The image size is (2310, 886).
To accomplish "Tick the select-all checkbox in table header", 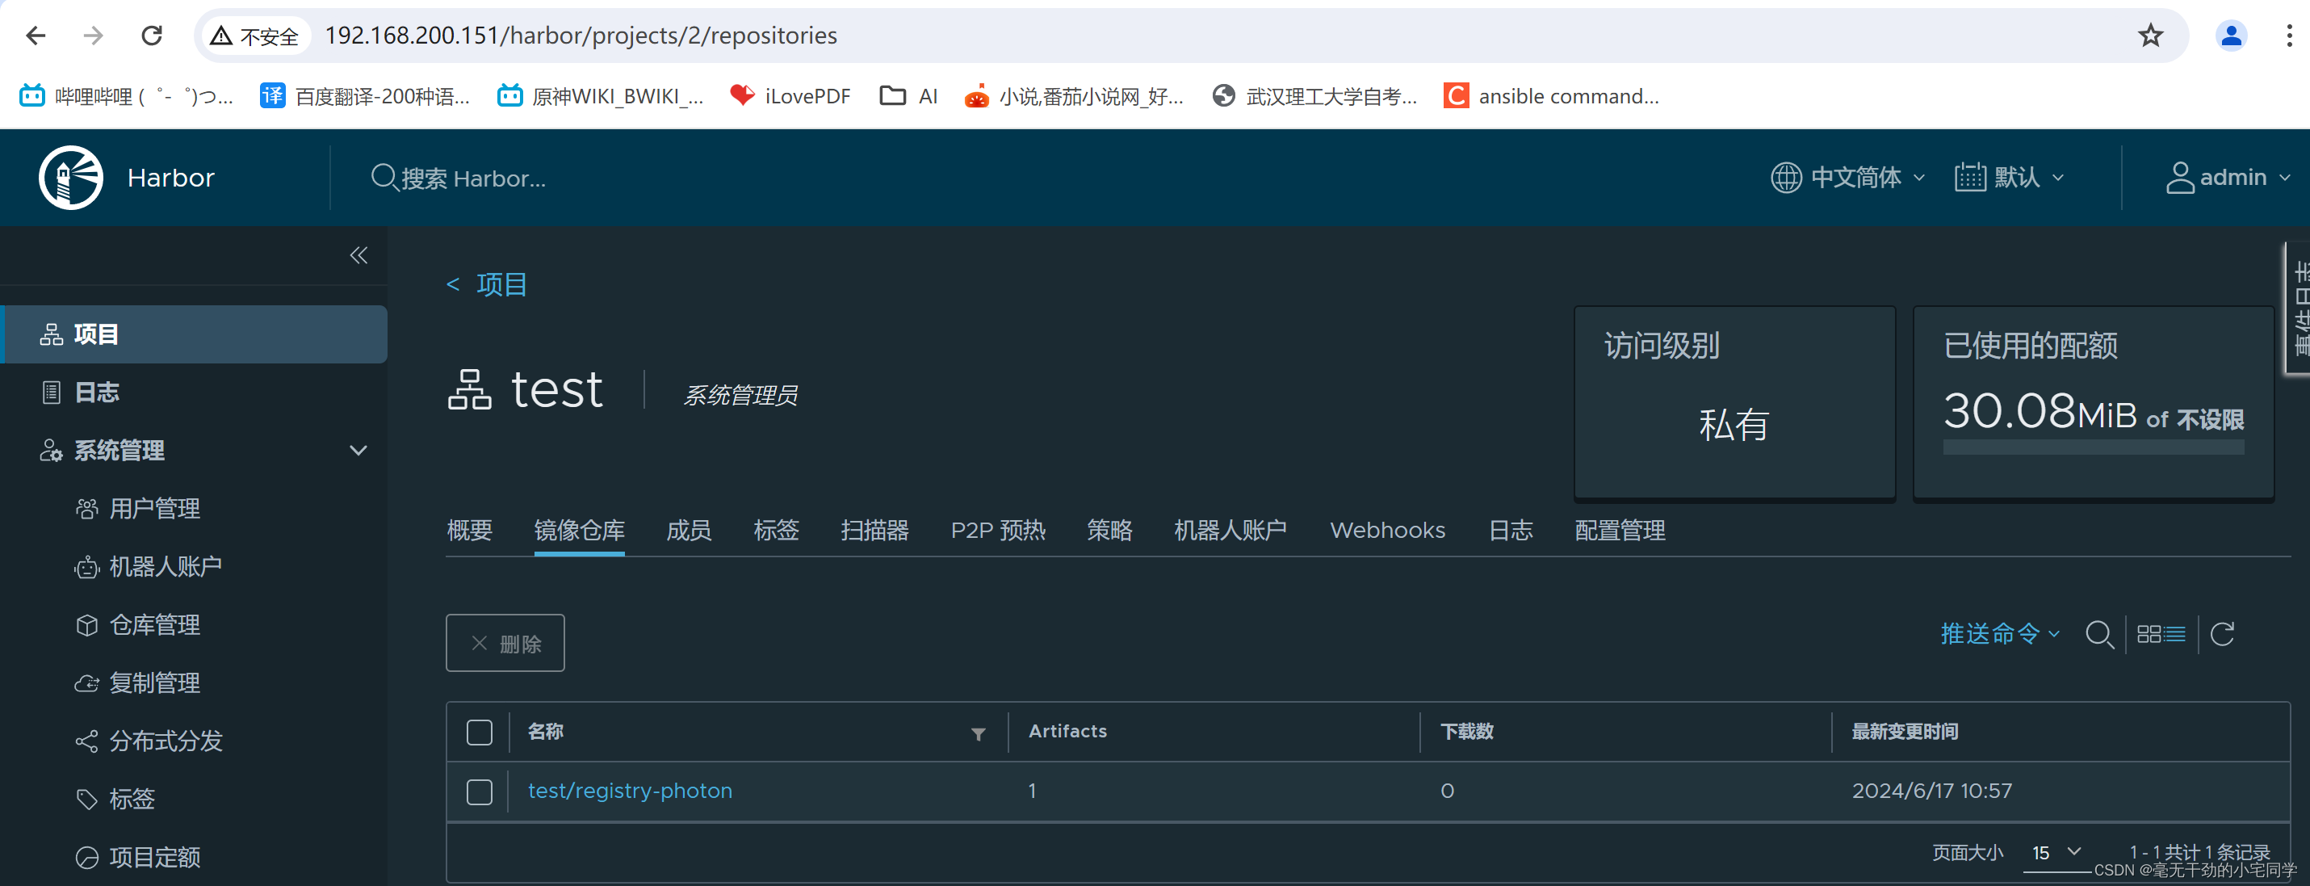I will coord(480,733).
